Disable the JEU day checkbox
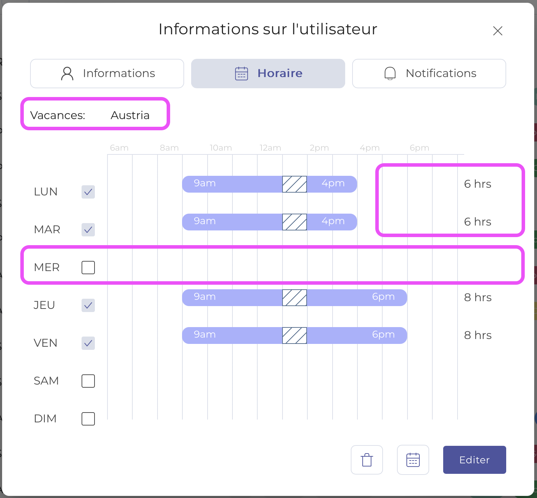Viewport: 537px width, 498px height. click(x=88, y=305)
